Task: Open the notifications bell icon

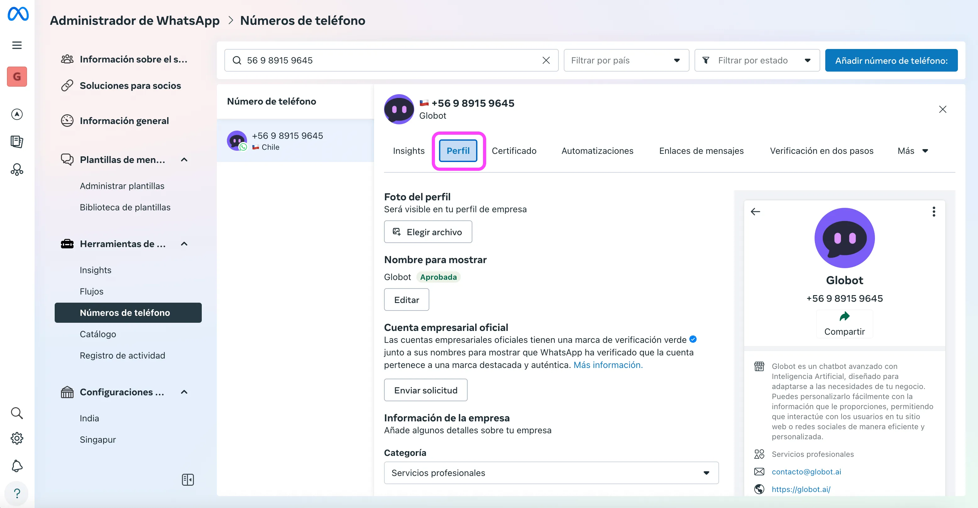Action: coord(17,466)
